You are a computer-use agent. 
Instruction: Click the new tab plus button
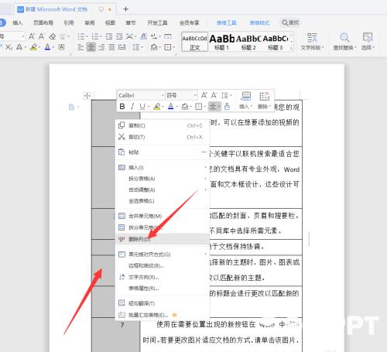click(125, 9)
